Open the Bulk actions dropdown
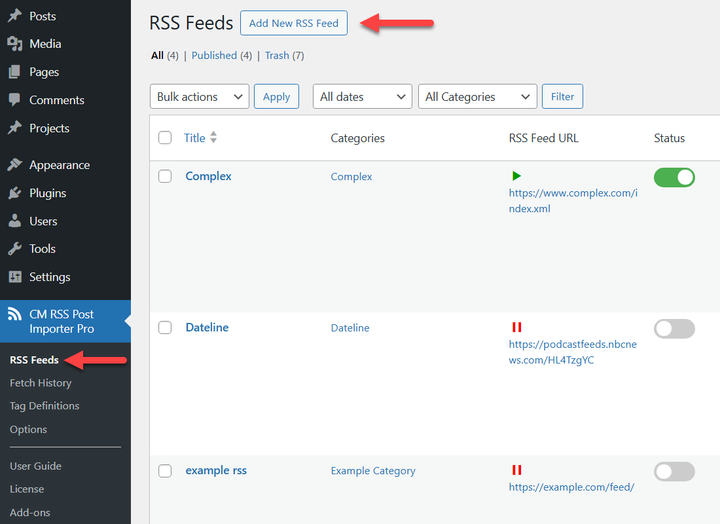Screen dimensions: 720x524 tap(199, 96)
